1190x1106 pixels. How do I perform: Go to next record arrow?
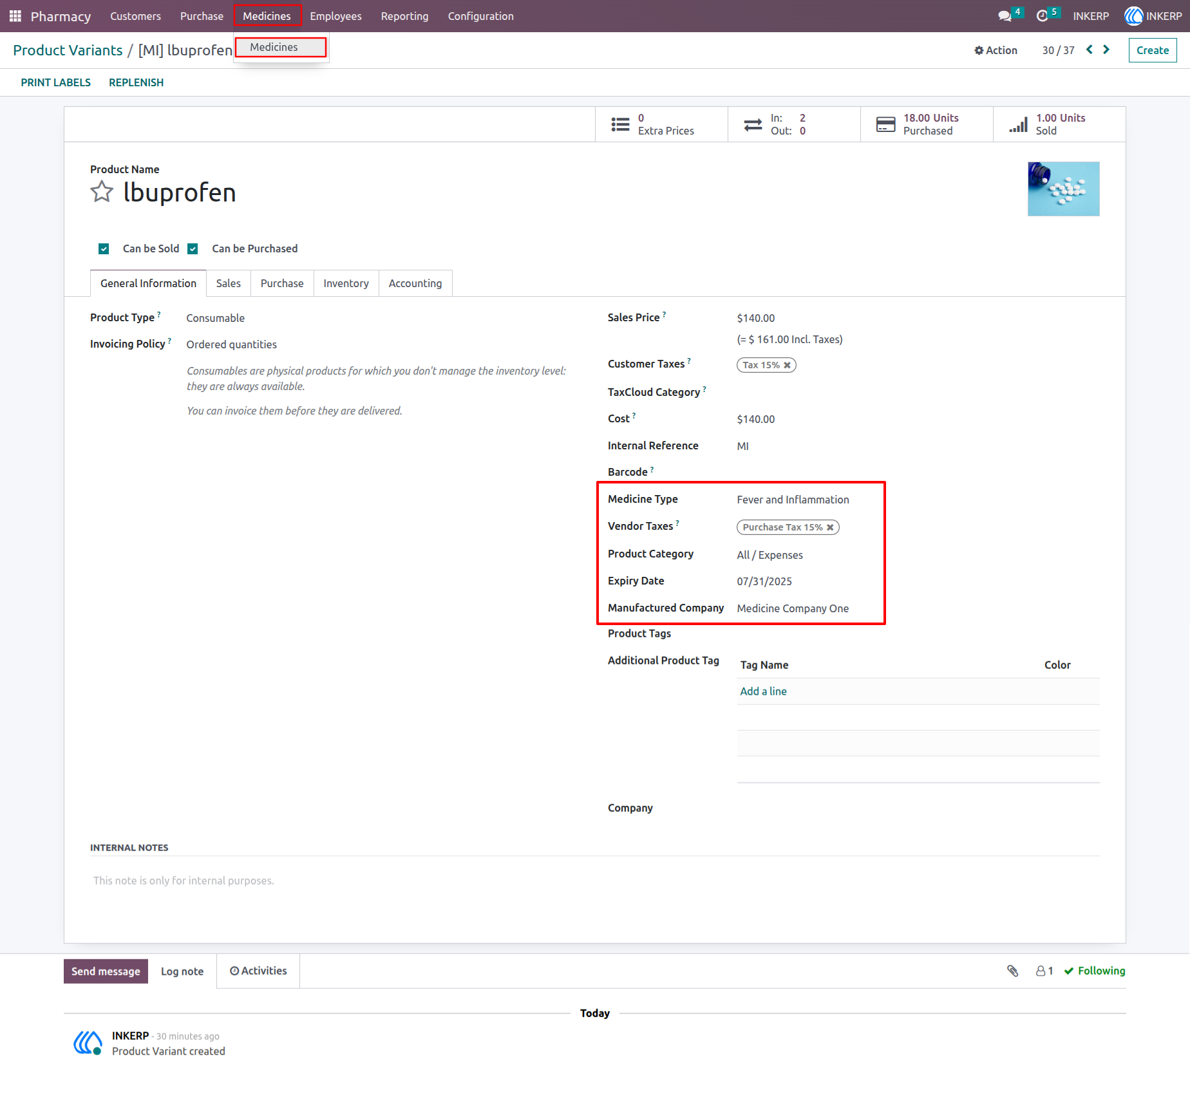pyautogui.click(x=1106, y=50)
